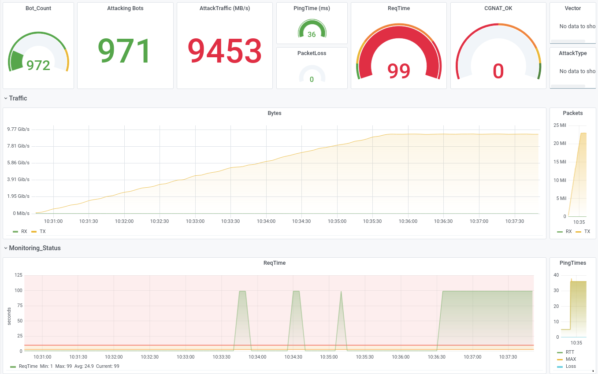Toggle Loss series in PingTimes legend
598x374 pixels.
[571, 366]
